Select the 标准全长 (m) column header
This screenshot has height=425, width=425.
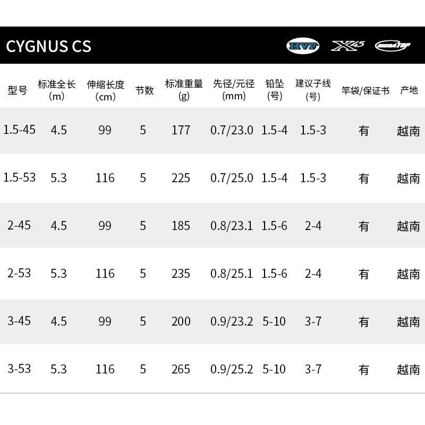point(56,90)
